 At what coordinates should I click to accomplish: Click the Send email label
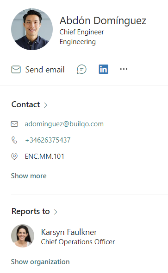[x=45, y=70]
